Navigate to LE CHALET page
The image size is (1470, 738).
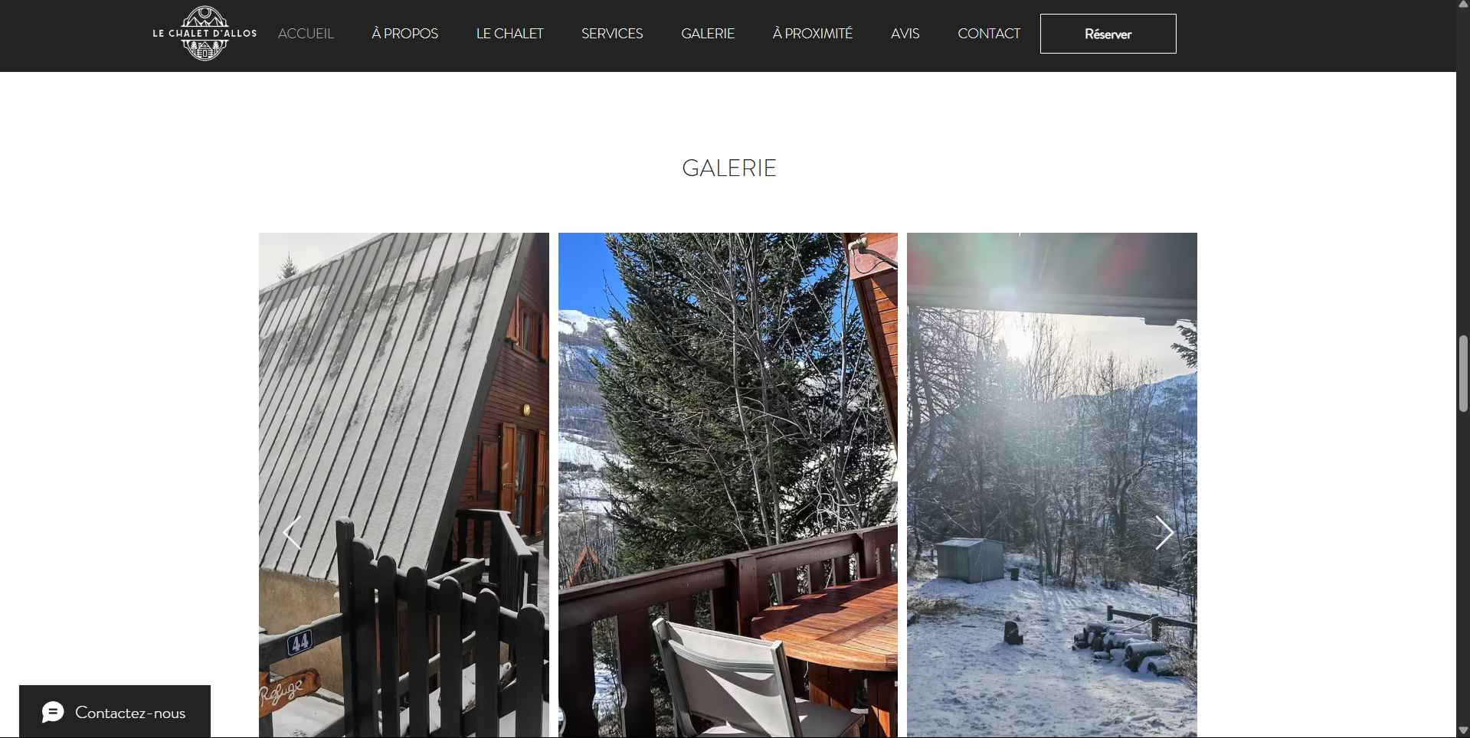coord(510,34)
